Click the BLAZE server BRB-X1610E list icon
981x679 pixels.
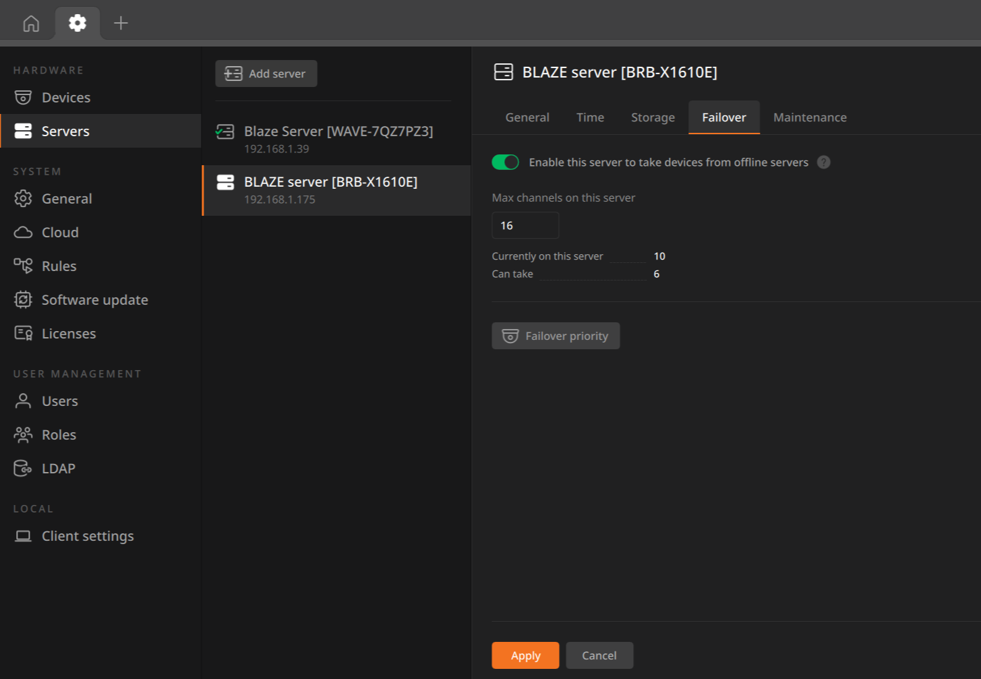(225, 182)
